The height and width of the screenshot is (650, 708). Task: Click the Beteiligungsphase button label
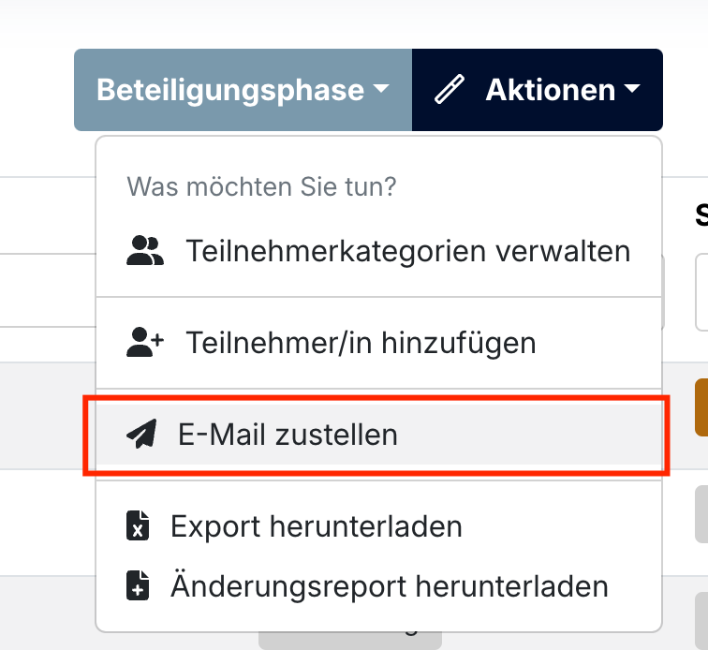[230, 90]
